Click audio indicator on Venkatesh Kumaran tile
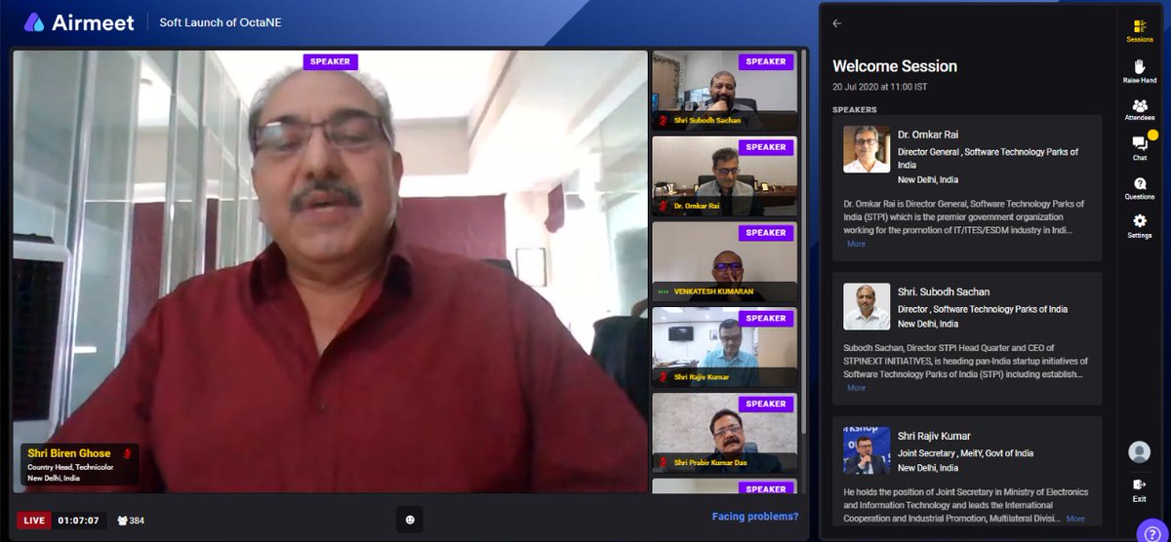1171x542 pixels. (665, 291)
